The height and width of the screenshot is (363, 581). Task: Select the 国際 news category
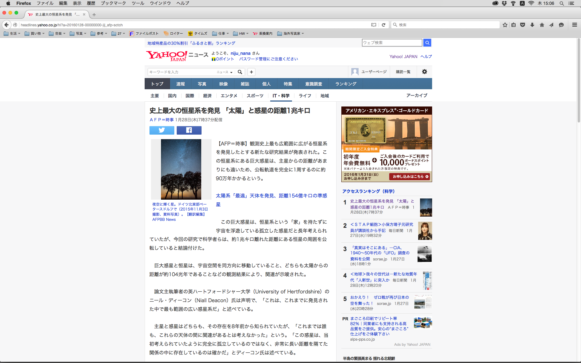[190, 96]
